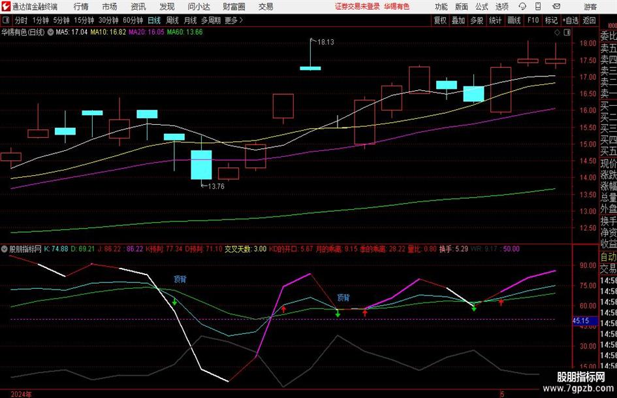
Task: Open the 版面 menu
Action: coord(462,7)
